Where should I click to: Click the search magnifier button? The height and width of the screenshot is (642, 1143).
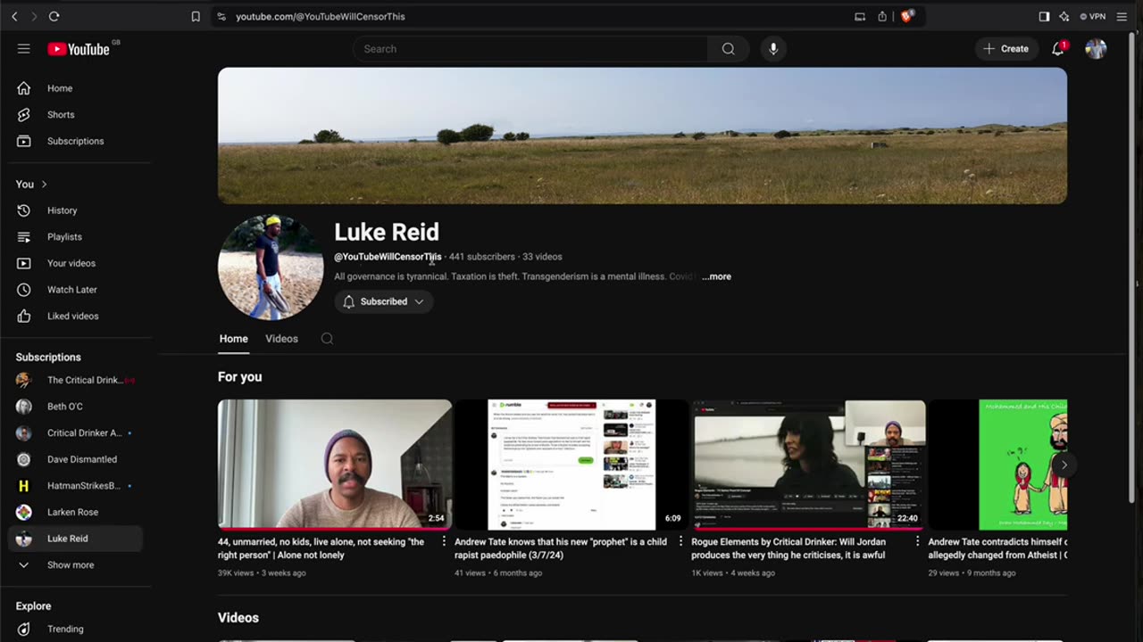(729, 49)
